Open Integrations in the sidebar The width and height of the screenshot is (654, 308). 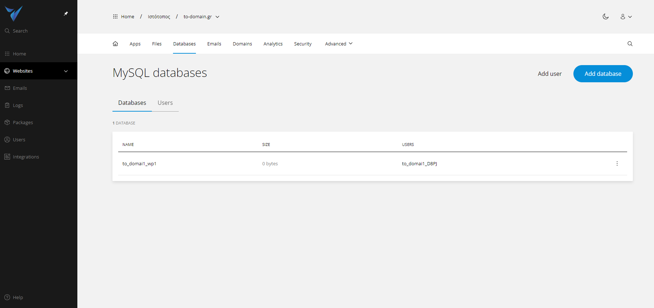click(26, 157)
